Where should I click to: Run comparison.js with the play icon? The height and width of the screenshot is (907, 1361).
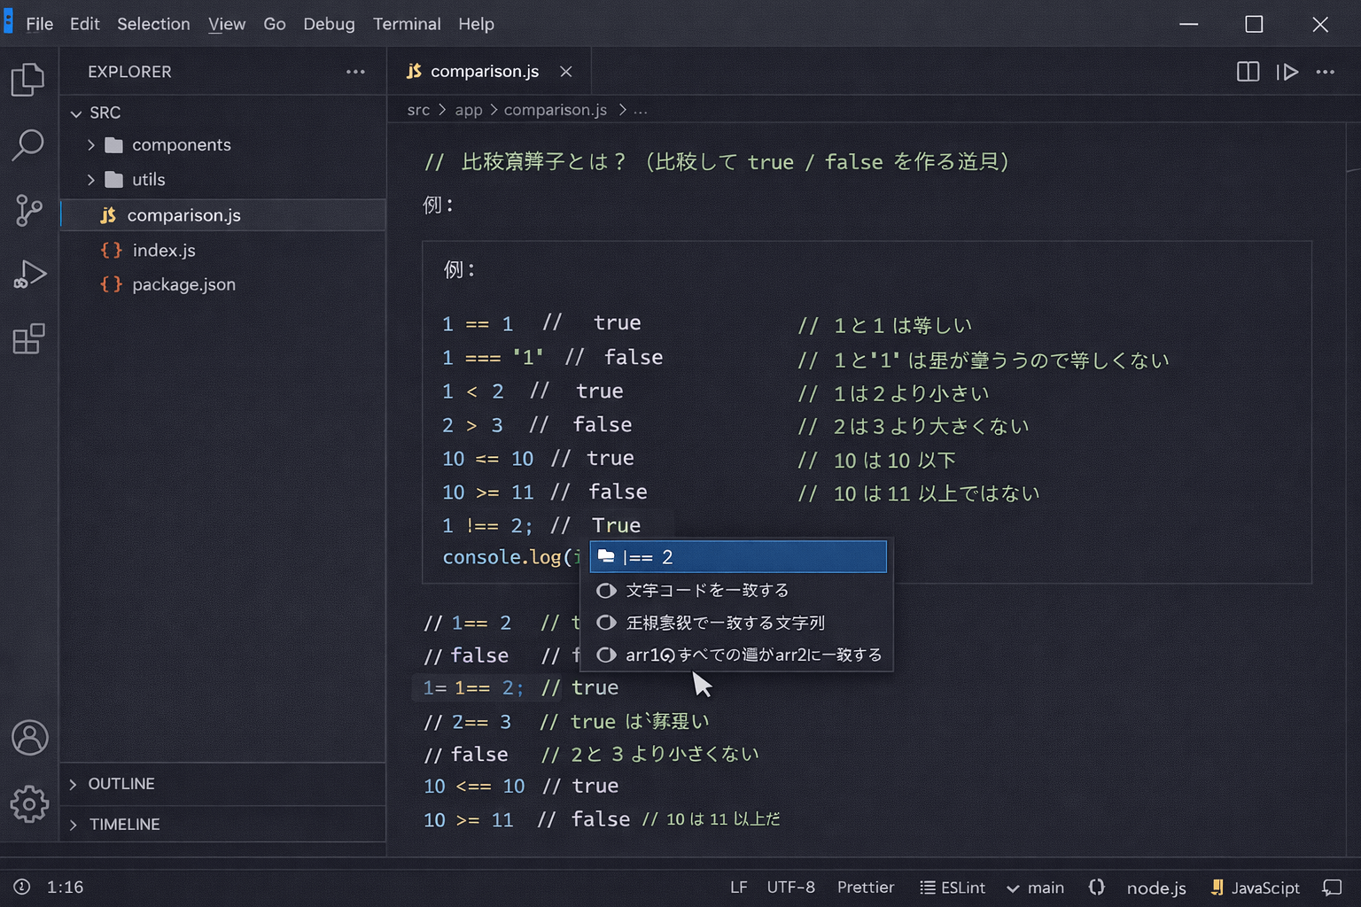pos(1287,72)
